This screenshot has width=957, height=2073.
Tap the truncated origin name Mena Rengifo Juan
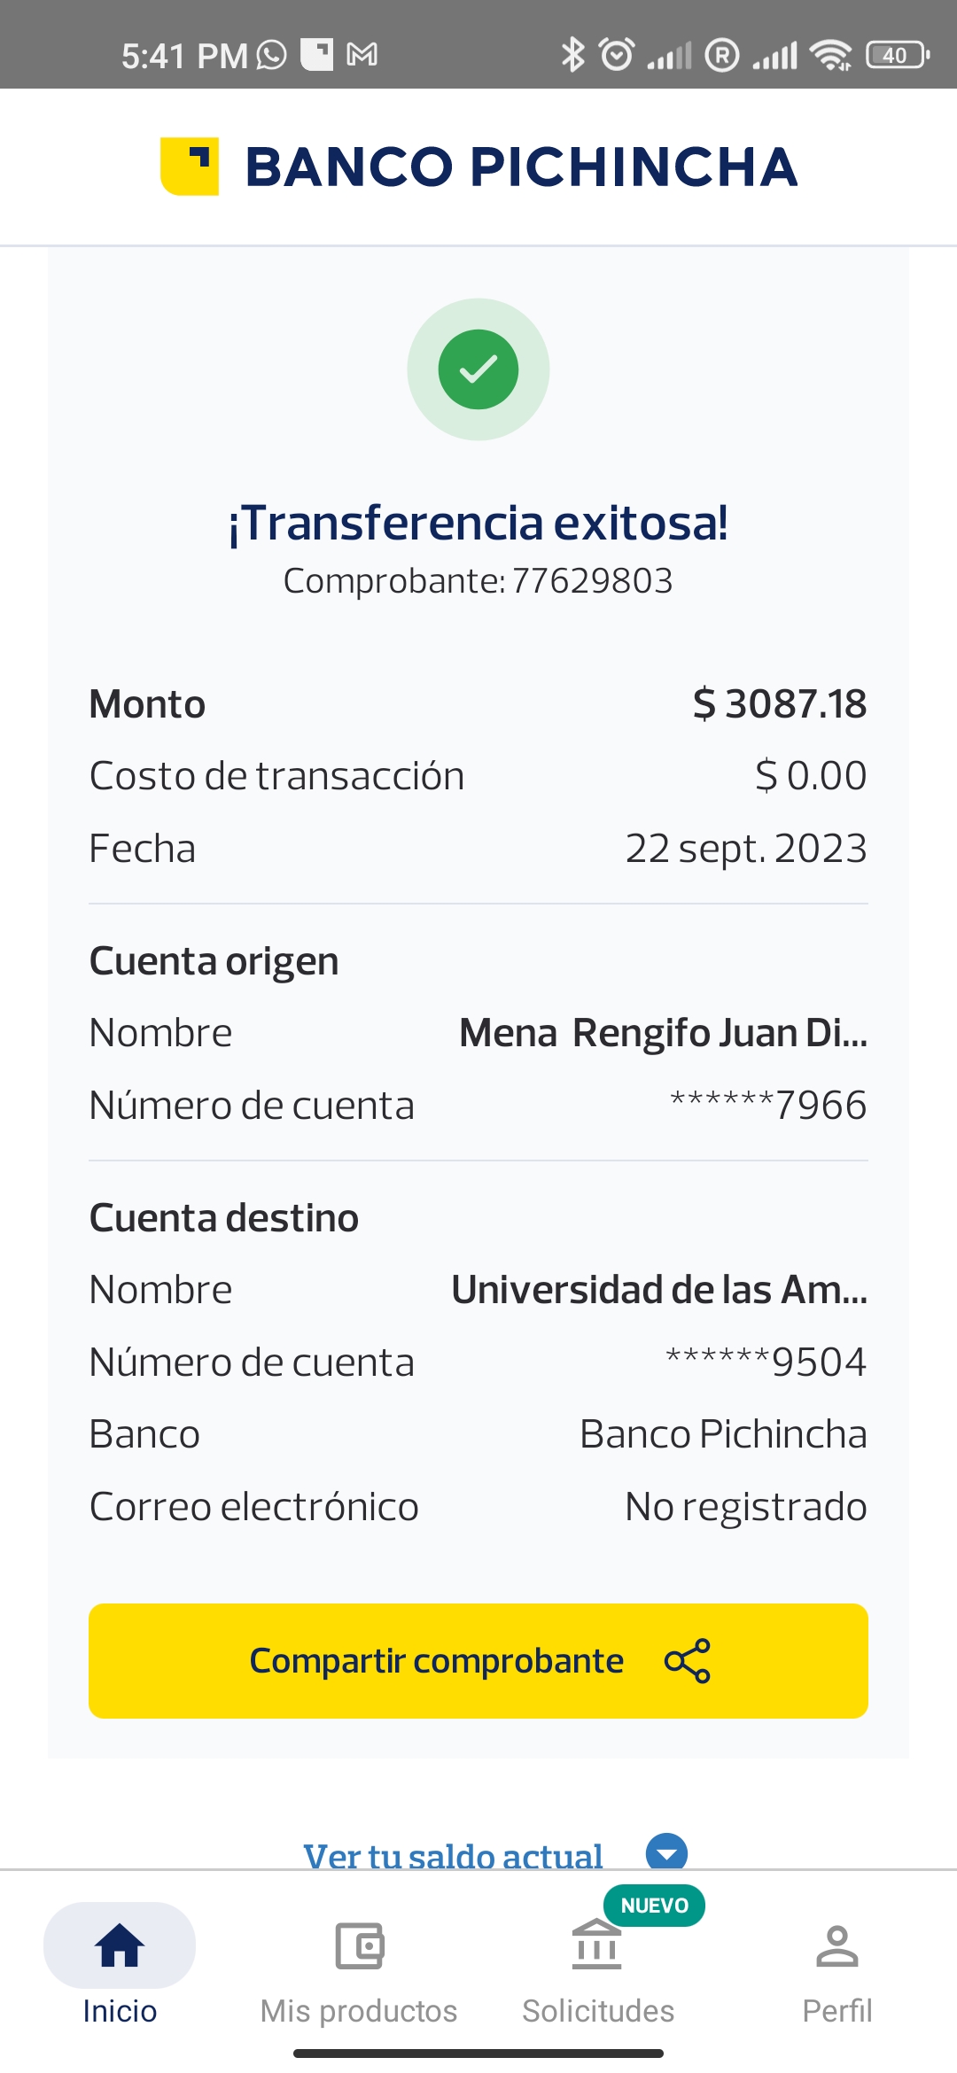click(x=663, y=1033)
